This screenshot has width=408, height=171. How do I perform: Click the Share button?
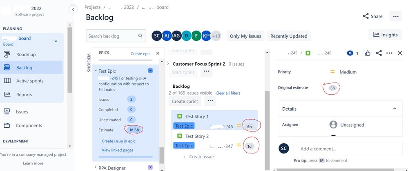tap(372, 16)
